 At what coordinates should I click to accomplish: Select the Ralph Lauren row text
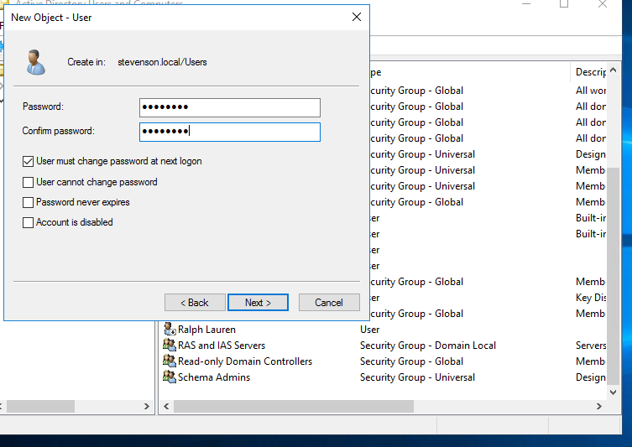[x=206, y=330]
